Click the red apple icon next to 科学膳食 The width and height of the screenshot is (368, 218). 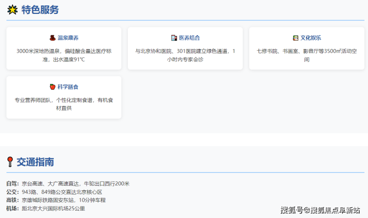click(52, 87)
